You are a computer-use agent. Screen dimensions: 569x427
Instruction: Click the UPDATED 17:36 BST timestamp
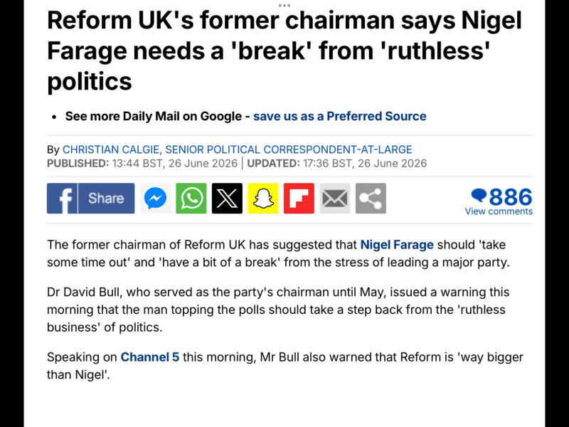(337, 164)
